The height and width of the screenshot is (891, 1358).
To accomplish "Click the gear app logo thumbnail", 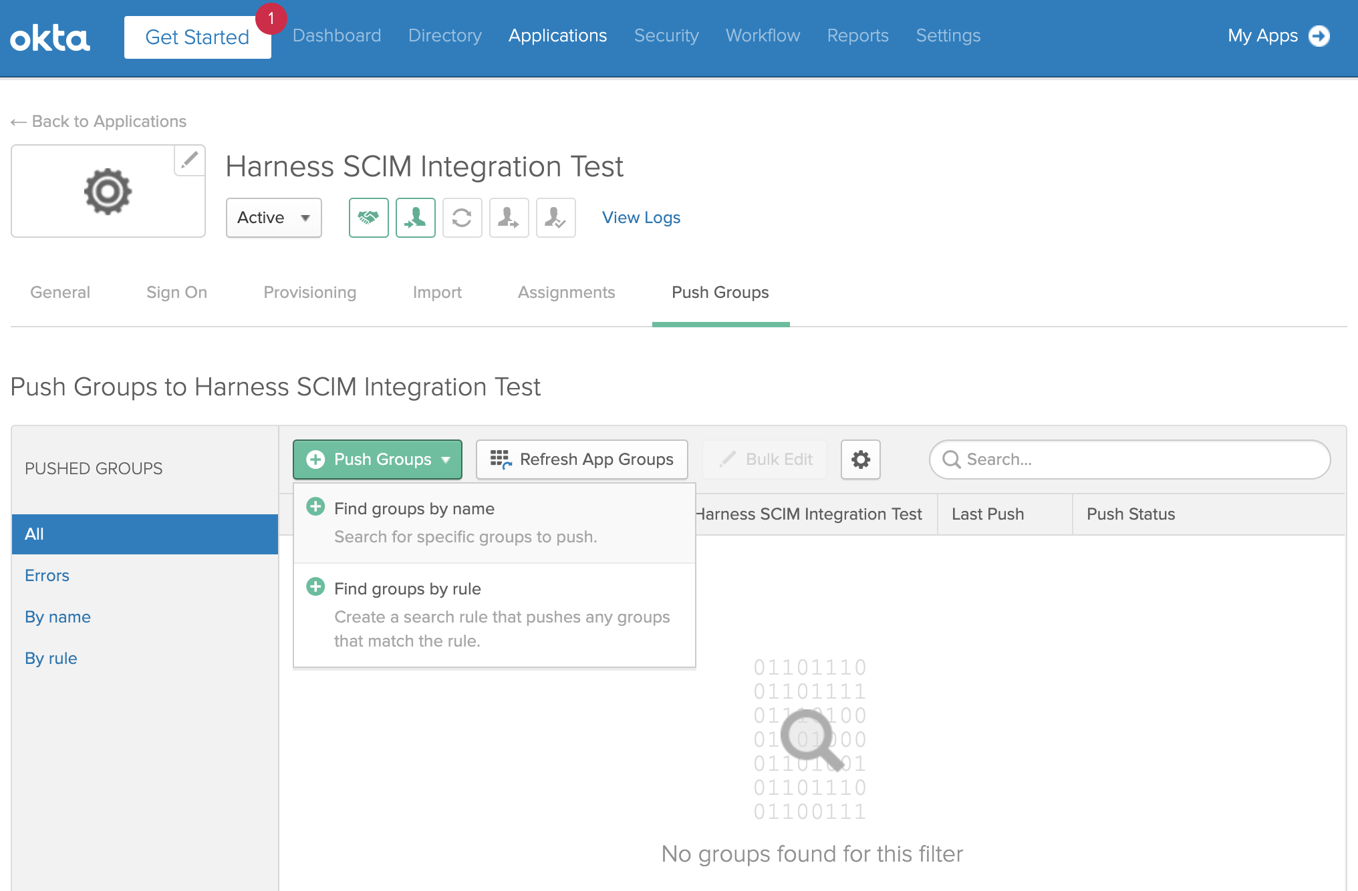I will pyautogui.click(x=108, y=192).
